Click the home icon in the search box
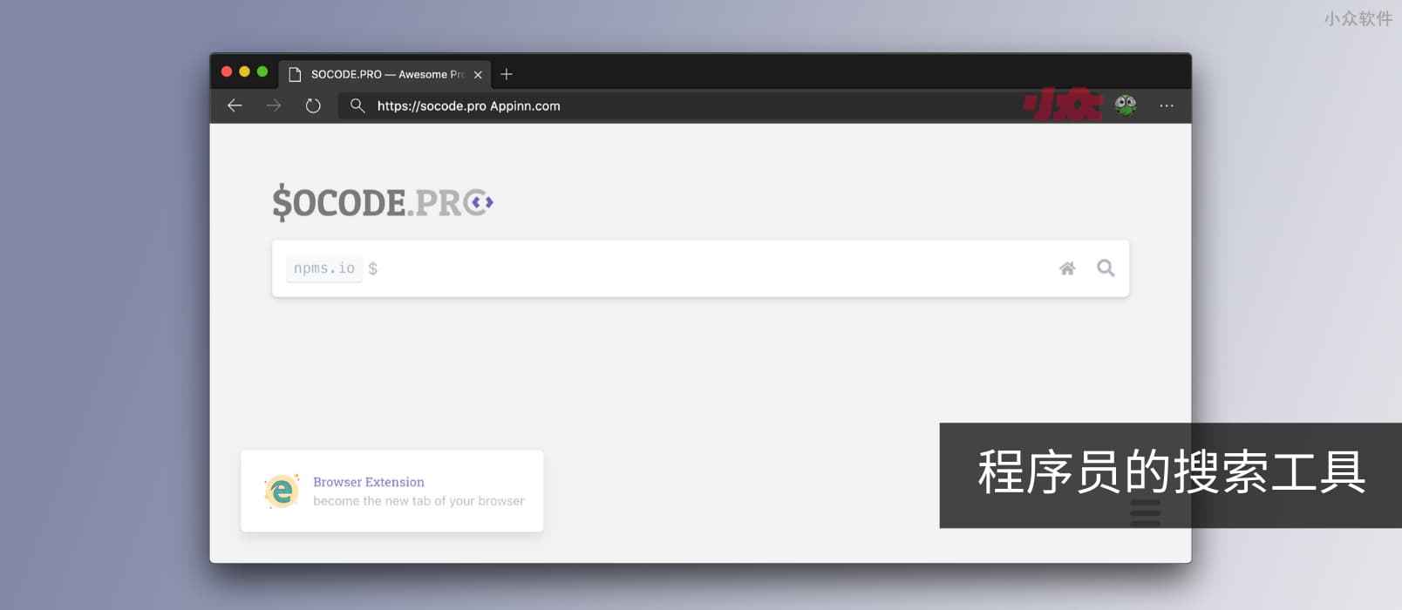1402x610 pixels. pos(1067,268)
